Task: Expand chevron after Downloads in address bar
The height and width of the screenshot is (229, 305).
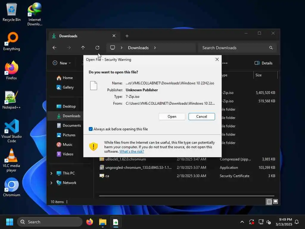Action: click(155, 48)
